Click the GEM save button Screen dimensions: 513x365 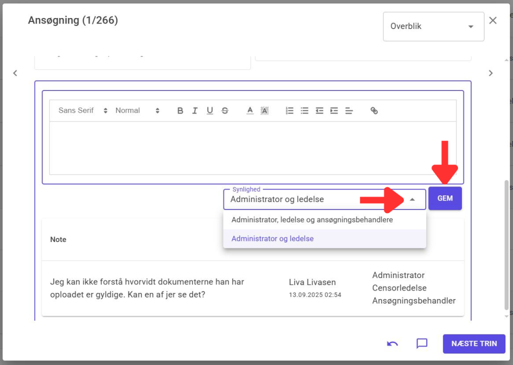tap(445, 198)
